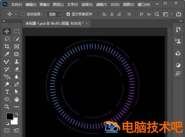Open the 编辑(E) menu
This screenshot has height=137, width=185.
point(31,5)
